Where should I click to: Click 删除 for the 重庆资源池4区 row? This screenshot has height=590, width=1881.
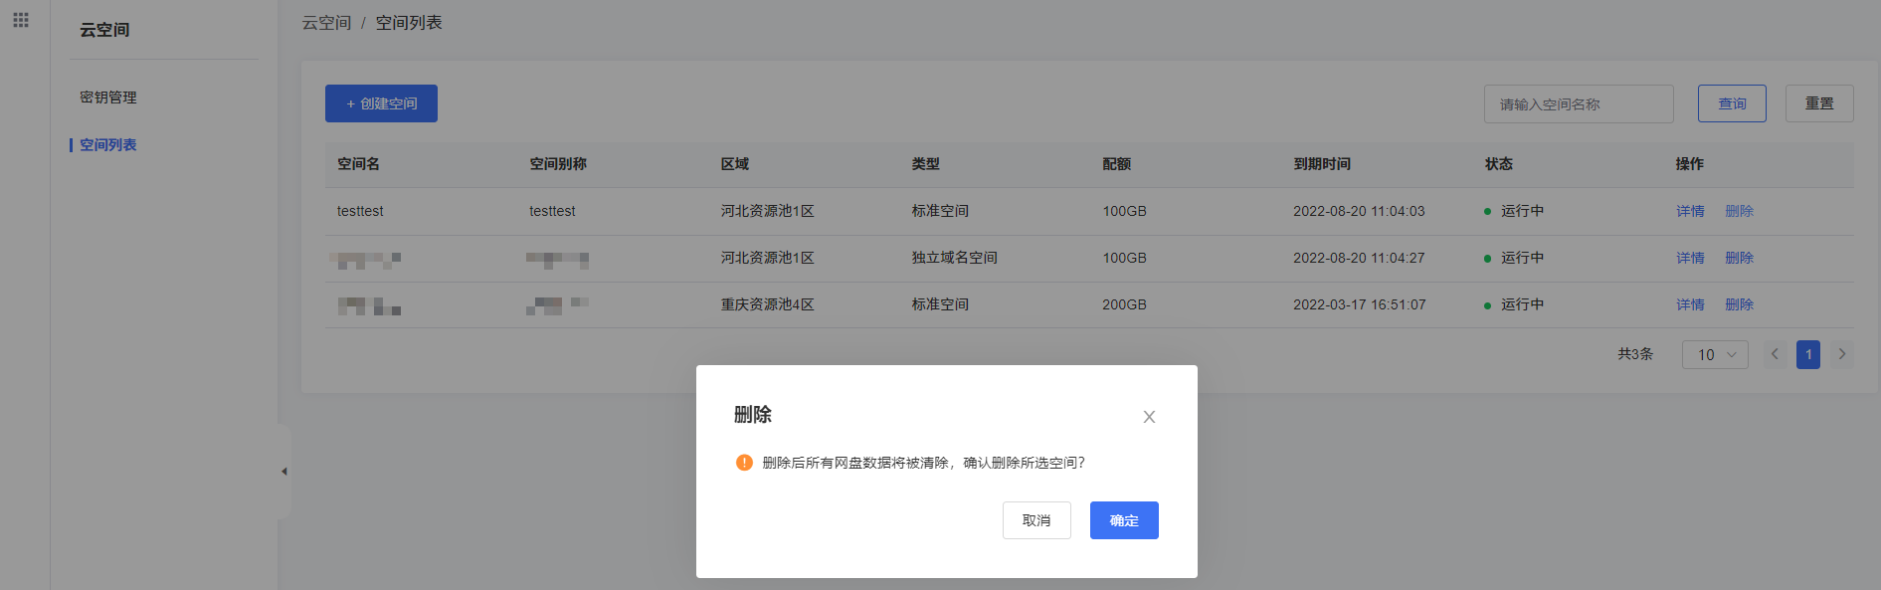1739,304
